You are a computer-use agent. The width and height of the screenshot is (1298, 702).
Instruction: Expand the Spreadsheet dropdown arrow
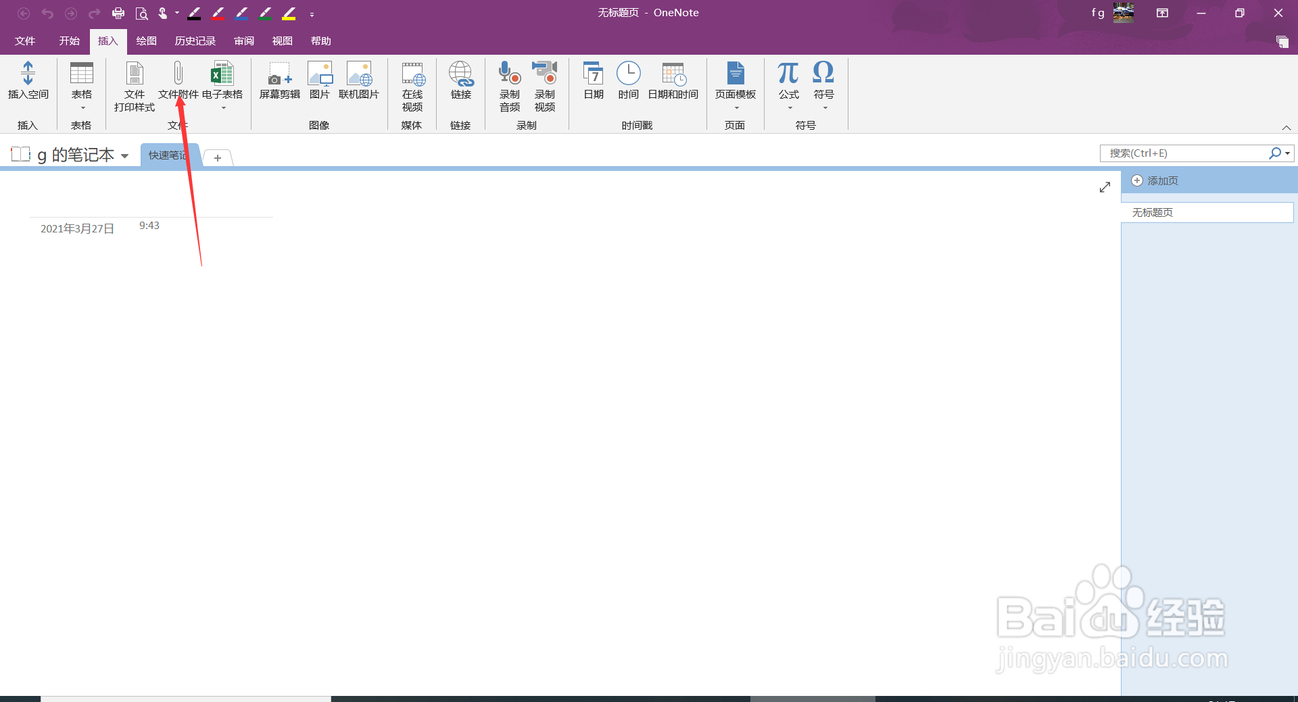(x=224, y=108)
